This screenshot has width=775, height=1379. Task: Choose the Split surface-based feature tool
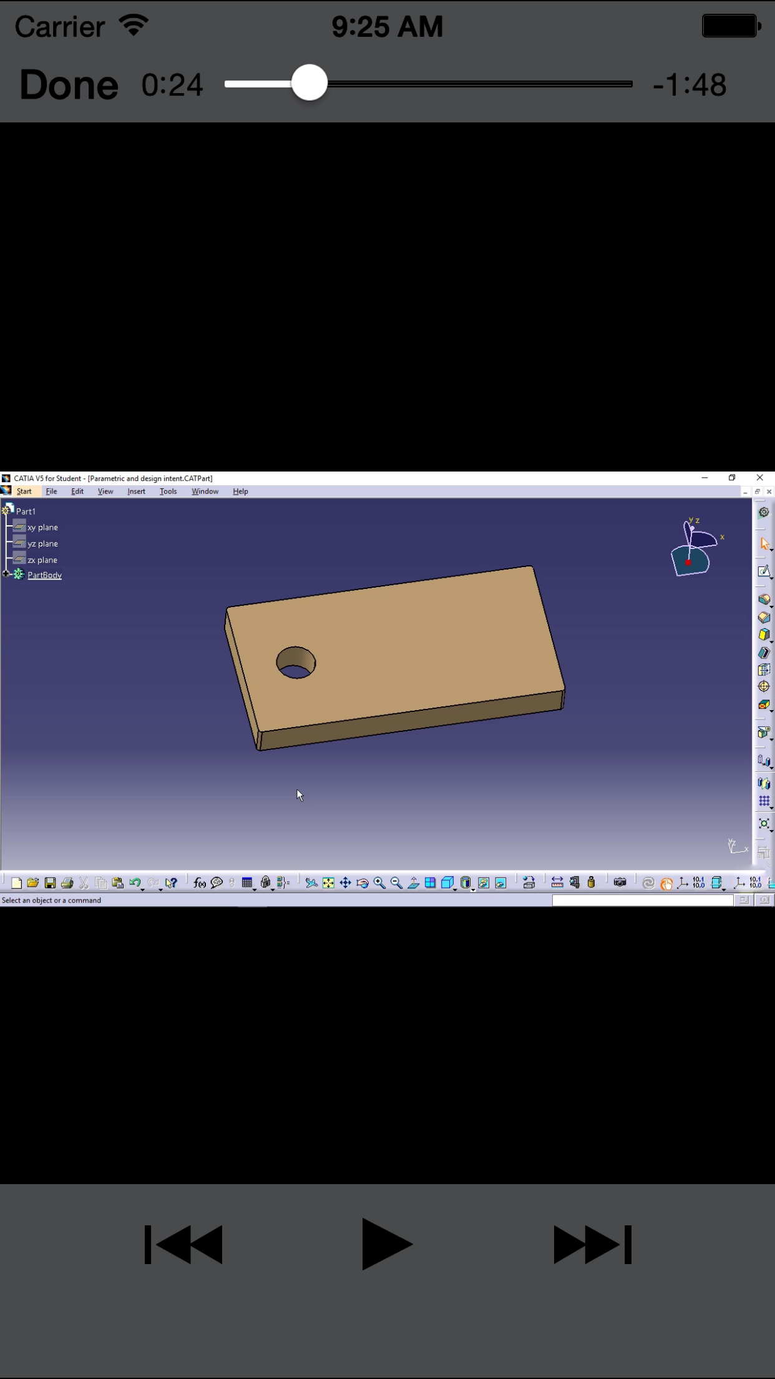coord(764,732)
